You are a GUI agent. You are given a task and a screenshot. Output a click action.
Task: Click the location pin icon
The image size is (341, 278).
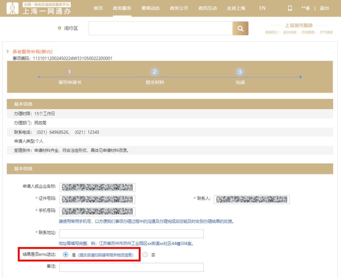coord(59,29)
